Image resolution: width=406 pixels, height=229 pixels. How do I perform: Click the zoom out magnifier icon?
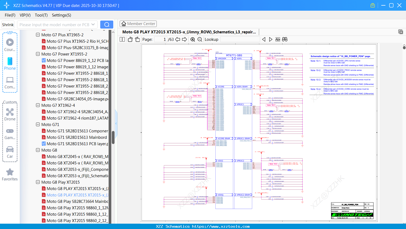[200, 40]
